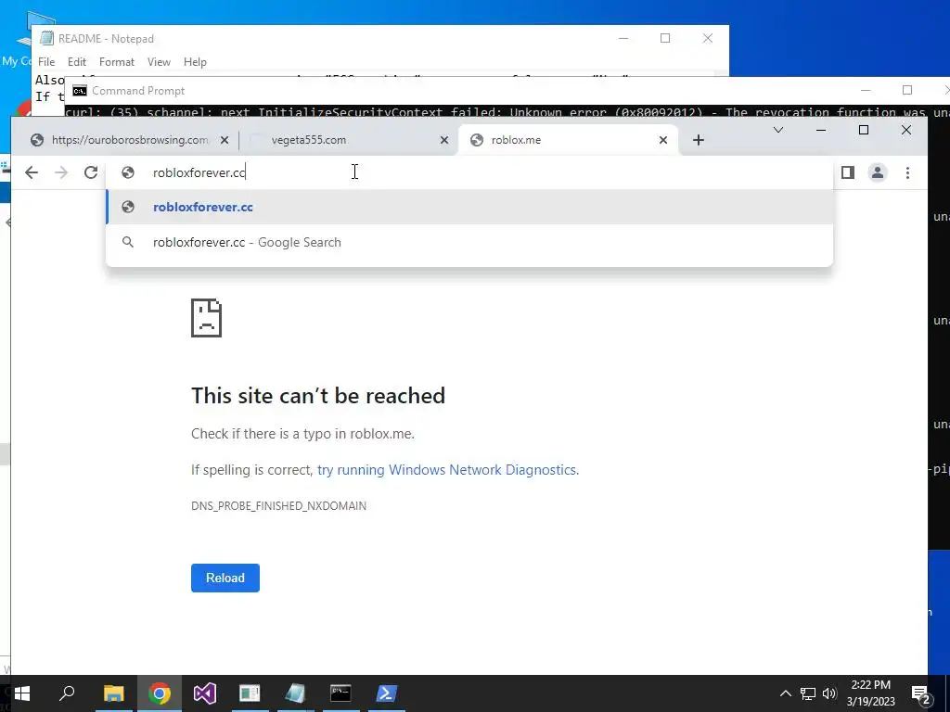Open Chrome three-dot menu
The image size is (950, 712).
907,172
